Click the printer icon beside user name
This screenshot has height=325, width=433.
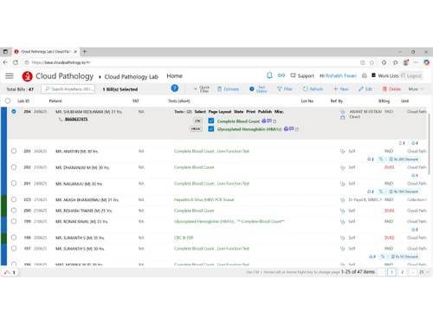coord(365,75)
